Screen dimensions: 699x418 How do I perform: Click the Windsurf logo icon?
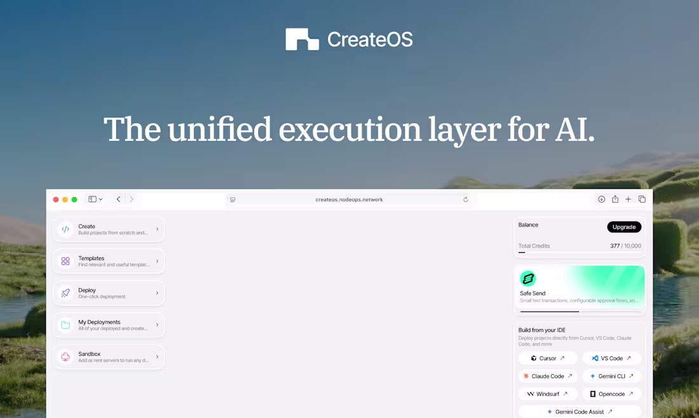pyautogui.click(x=531, y=394)
